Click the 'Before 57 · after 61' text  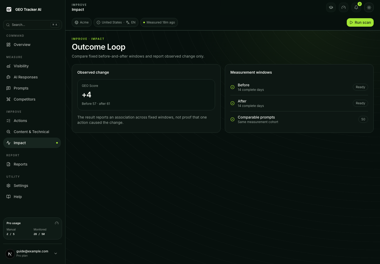(96, 104)
